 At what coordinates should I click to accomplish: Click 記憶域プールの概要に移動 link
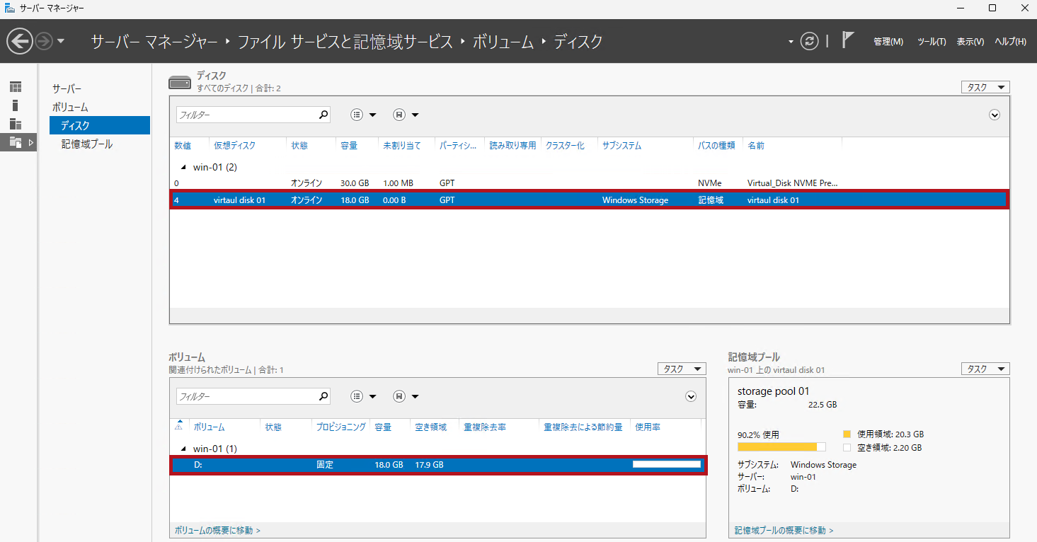tap(784, 530)
